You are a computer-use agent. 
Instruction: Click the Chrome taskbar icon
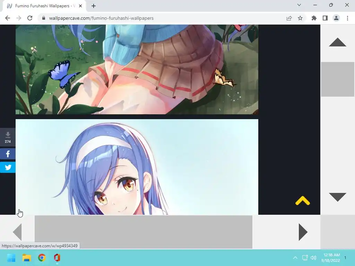tap(42, 258)
